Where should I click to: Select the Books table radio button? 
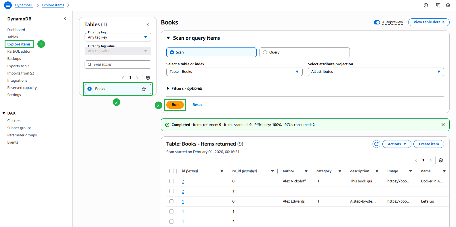click(89, 89)
